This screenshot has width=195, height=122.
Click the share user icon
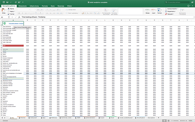point(192,2)
